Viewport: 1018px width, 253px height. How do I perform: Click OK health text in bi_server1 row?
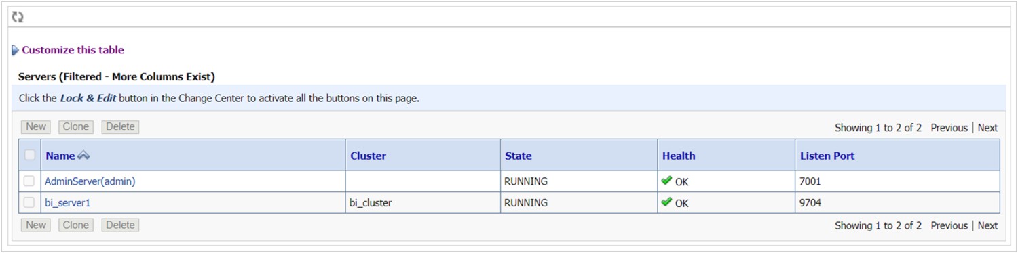[681, 203]
